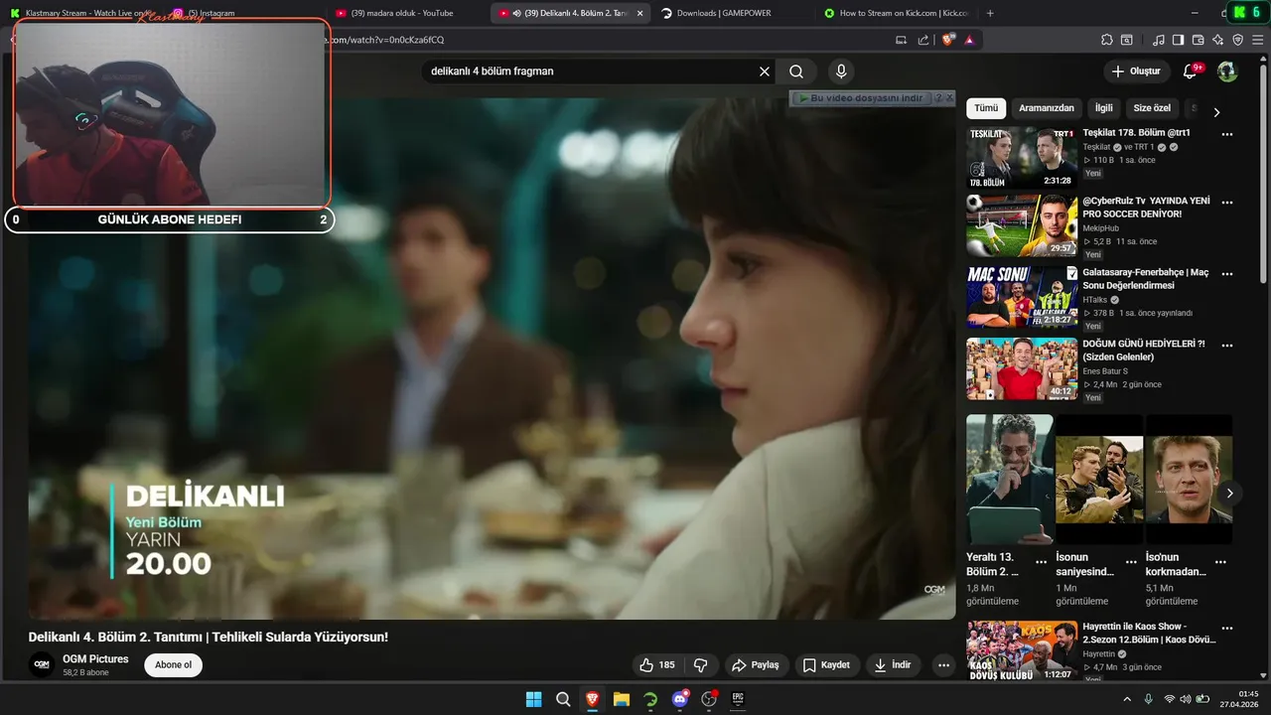Click the Bu video dosyasını indir overlay button
Viewport: 1271px width, 715px height.
click(x=861, y=98)
